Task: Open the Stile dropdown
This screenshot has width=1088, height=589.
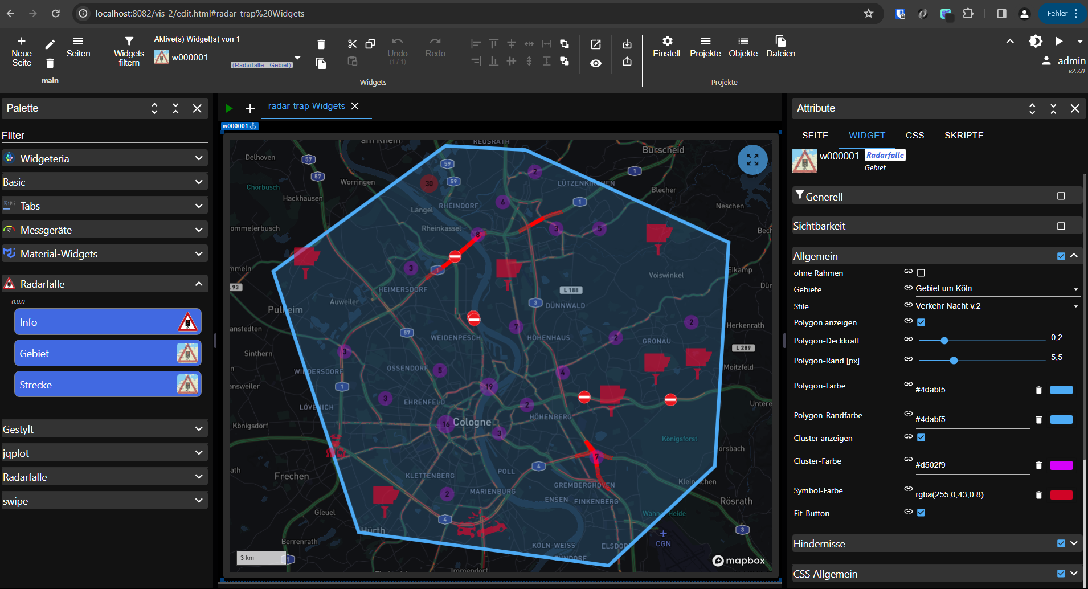Action: click(997, 306)
